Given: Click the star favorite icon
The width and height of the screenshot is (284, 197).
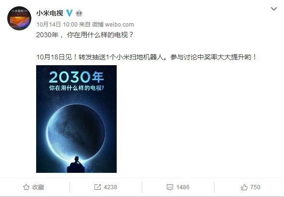Looking at the screenshot, I should click(26, 187).
